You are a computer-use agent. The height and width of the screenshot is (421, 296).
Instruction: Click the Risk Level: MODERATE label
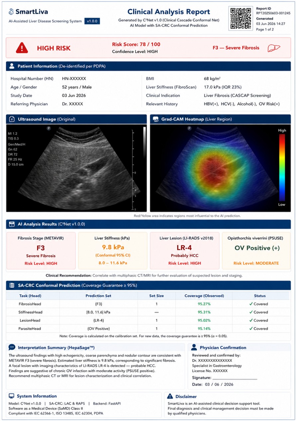point(256,263)
